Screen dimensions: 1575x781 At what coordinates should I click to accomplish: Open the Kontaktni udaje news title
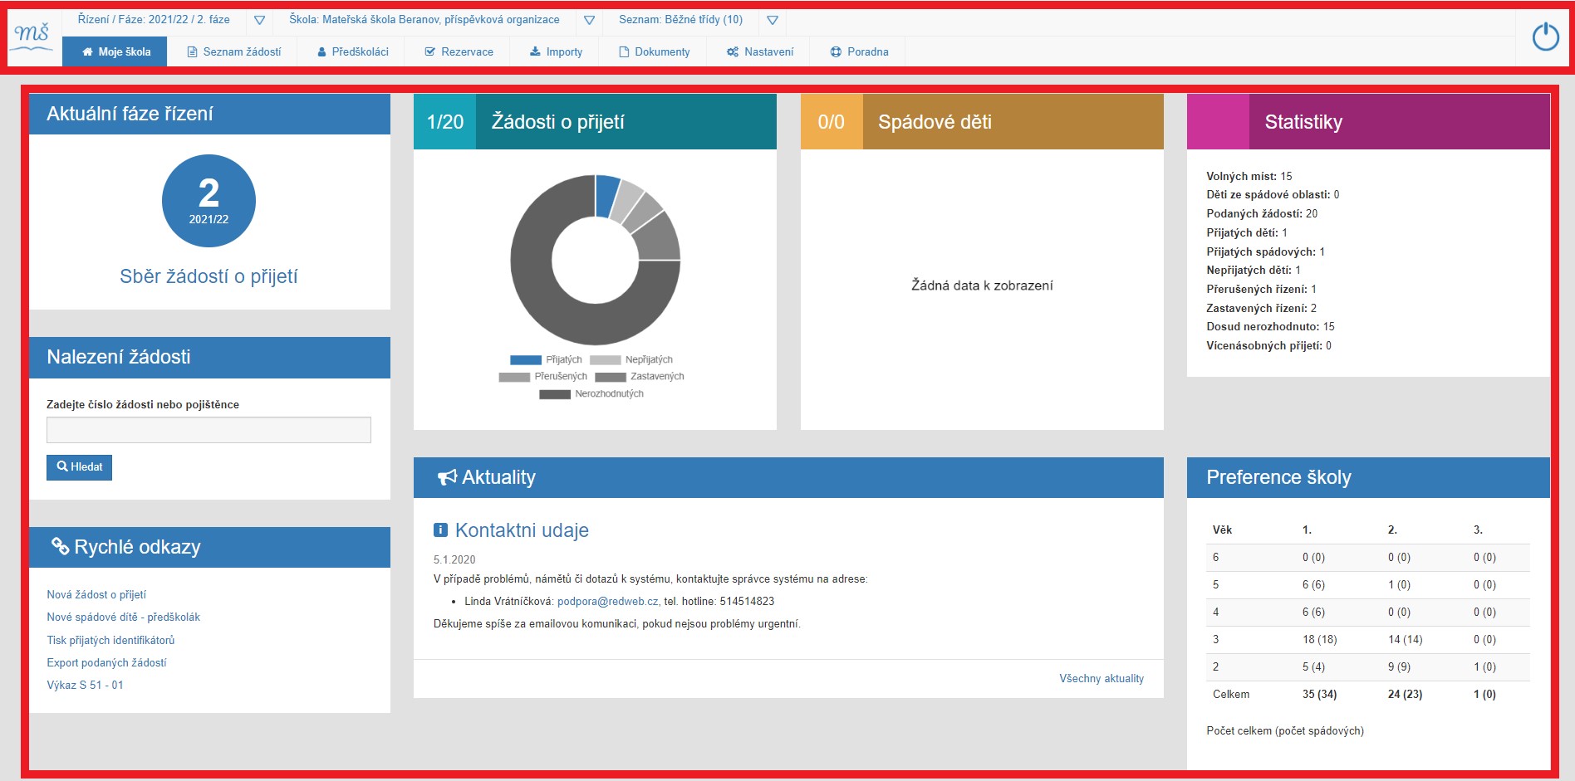[522, 530]
